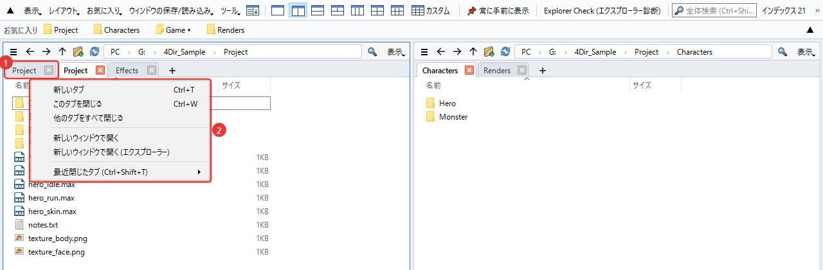Expand the Game favorites folder dropdown
The height and width of the screenshot is (270, 823).
coord(188,30)
